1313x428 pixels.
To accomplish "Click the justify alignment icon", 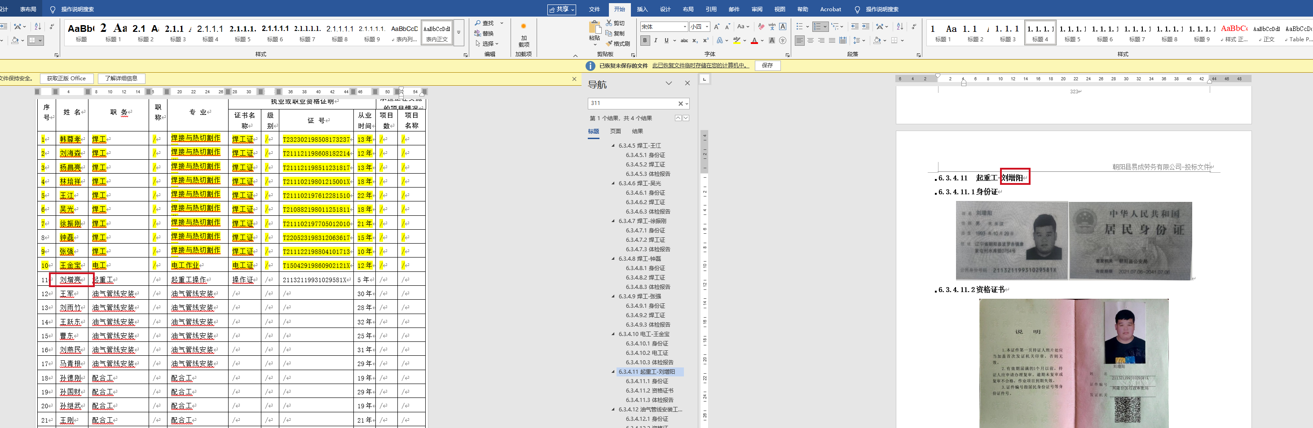I will pyautogui.click(x=832, y=41).
